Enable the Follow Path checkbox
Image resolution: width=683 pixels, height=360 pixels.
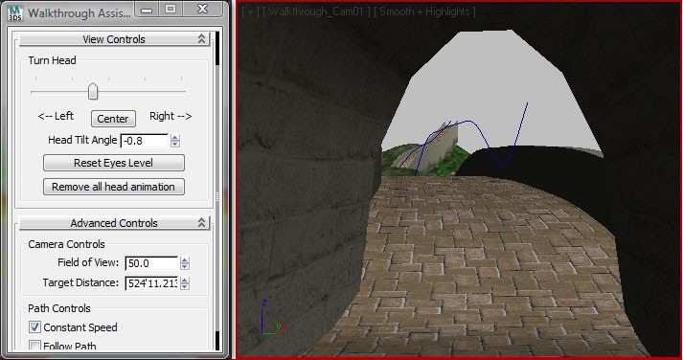(34, 346)
